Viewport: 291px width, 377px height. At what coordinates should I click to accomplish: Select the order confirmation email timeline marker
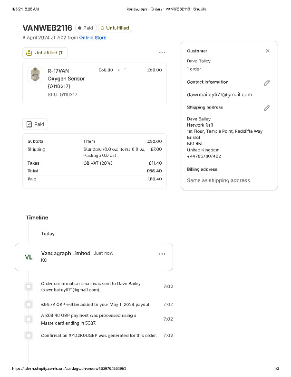click(x=29, y=287)
